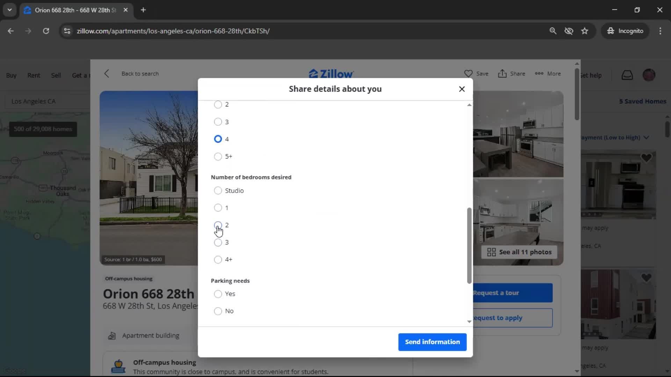The image size is (671, 377).
Task: Select Studio bedroom option
Action: point(218,191)
